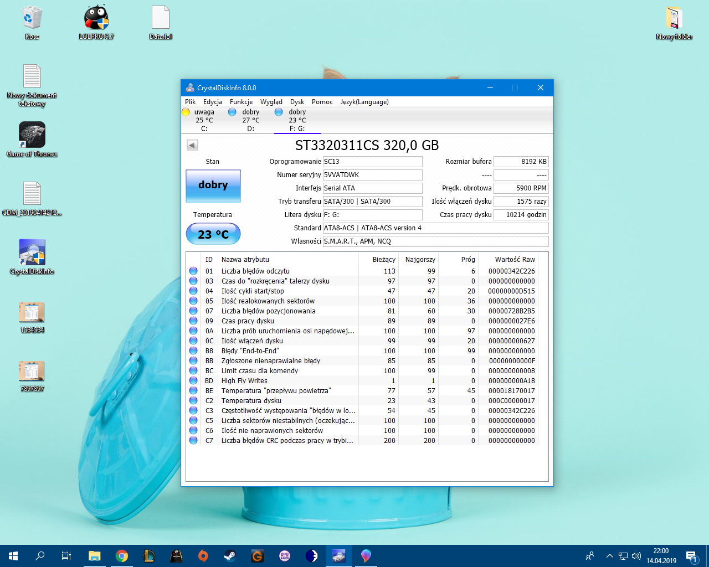
Task: Launch LOLPRO 9.7 from the desktop
Action: 96,23
